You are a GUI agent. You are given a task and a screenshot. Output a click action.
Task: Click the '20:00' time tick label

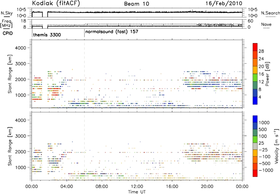point(207,187)
